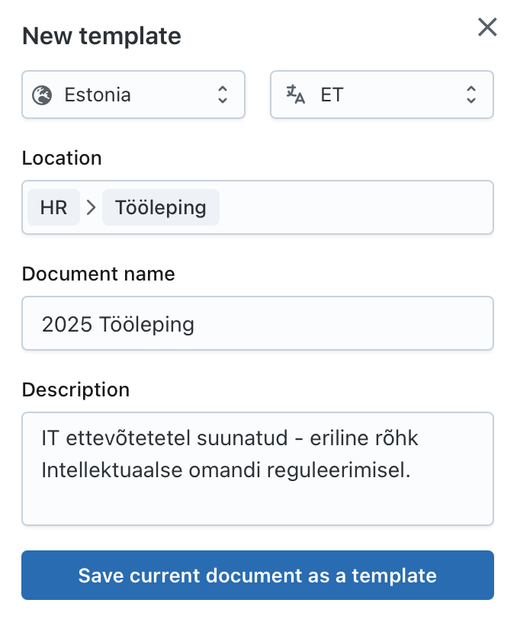Click the Description field label

pyautogui.click(x=75, y=390)
